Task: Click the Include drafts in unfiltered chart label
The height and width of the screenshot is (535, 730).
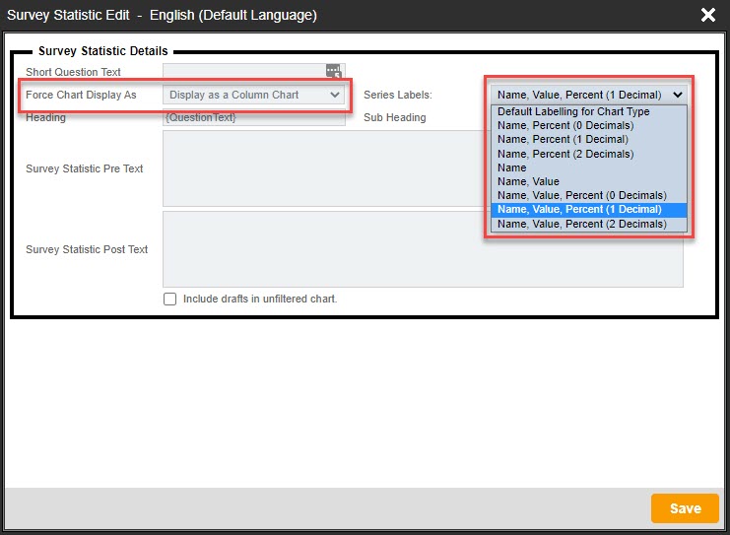Action: 260,299
